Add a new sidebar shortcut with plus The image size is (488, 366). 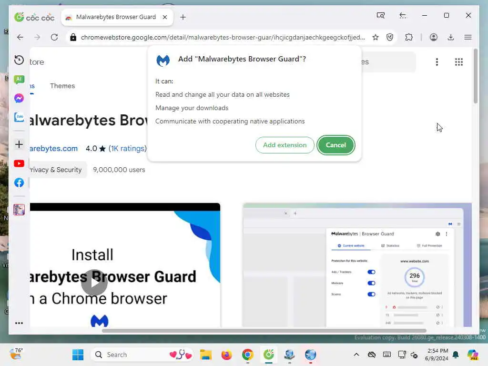19,144
